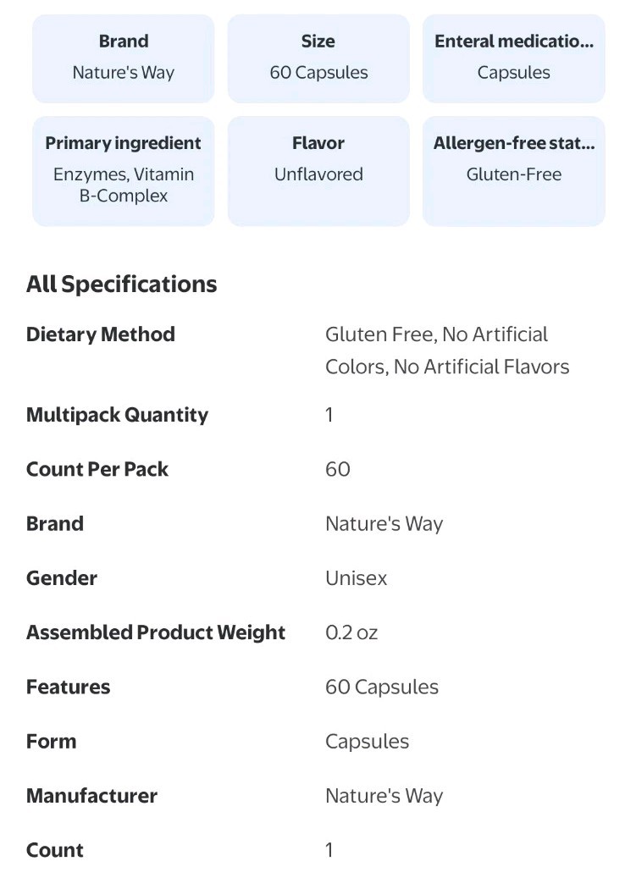Click the 0.2 oz weight value
This screenshot has height=889, width=625.
pyautogui.click(x=351, y=632)
